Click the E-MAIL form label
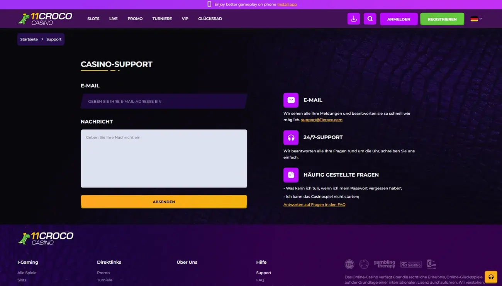The width and height of the screenshot is (502, 286). pos(90,86)
